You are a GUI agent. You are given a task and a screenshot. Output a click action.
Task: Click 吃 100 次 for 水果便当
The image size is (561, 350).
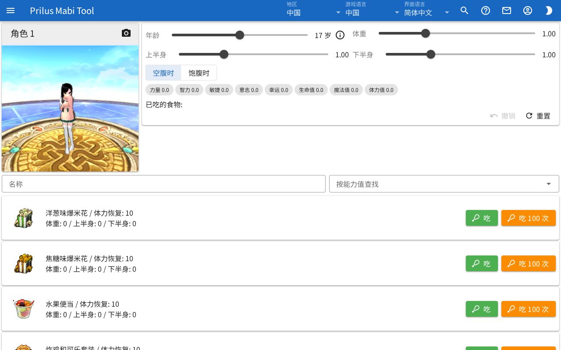529,309
